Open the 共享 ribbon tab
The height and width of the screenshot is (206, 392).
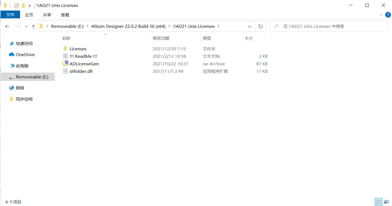(x=47, y=15)
